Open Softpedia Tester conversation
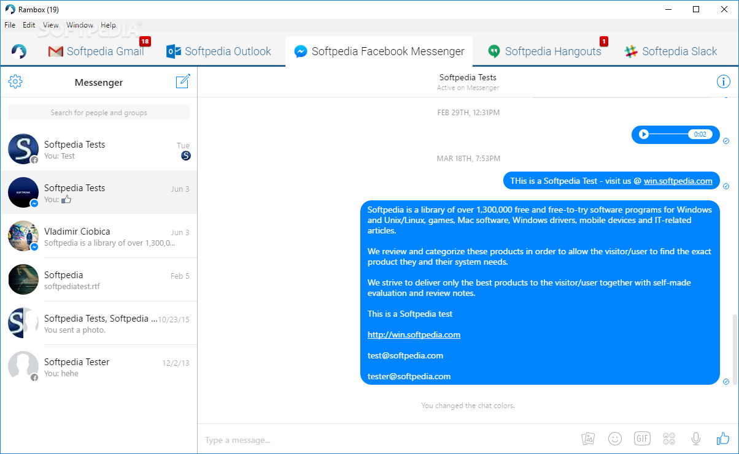Image resolution: width=739 pixels, height=454 pixels. [99, 366]
